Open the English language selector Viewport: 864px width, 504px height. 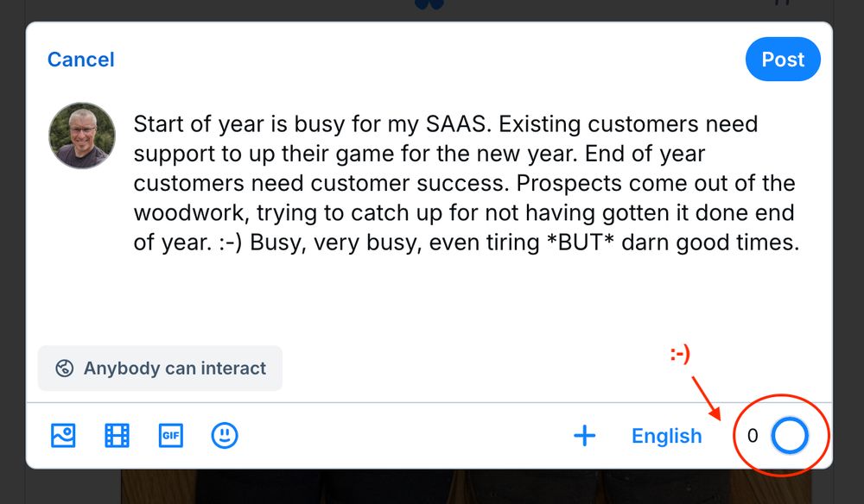667,436
